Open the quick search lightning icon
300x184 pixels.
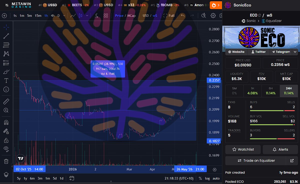204,16
